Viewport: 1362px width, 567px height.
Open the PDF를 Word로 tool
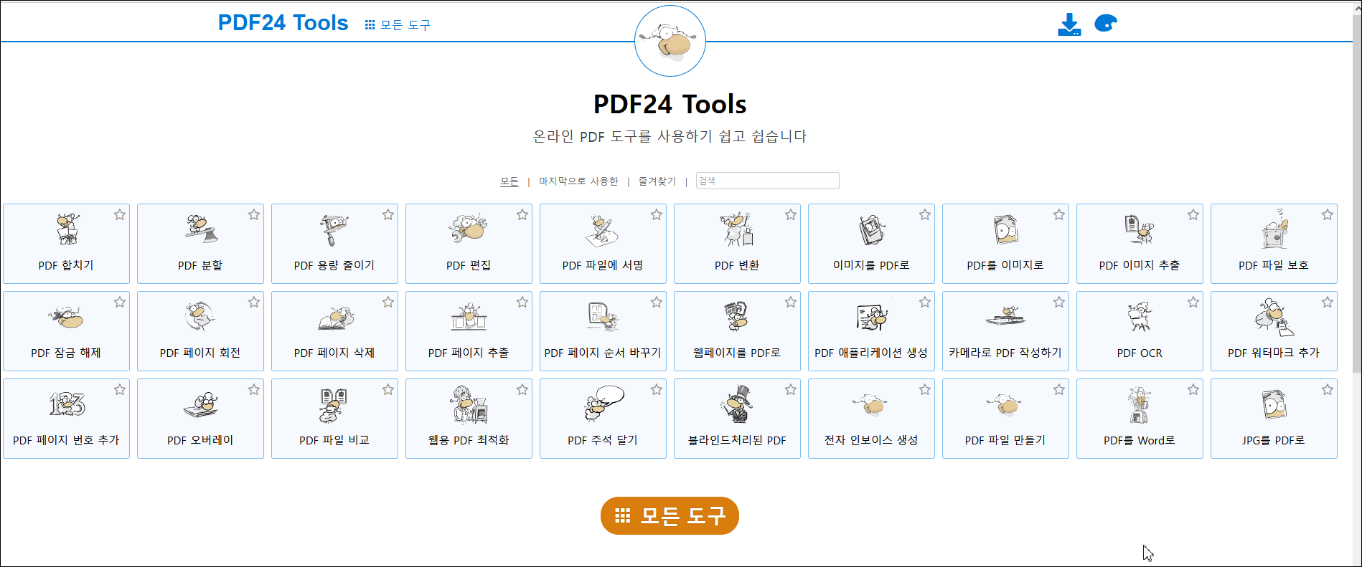pos(1140,419)
